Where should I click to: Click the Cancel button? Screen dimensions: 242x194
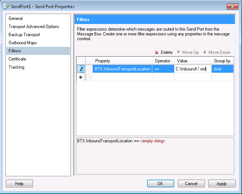click(191, 184)
